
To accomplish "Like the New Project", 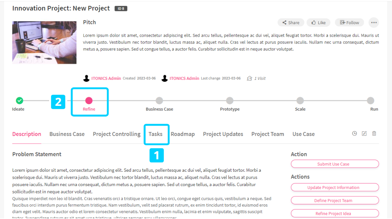I will pyautogui.click(x=318, y=23).
